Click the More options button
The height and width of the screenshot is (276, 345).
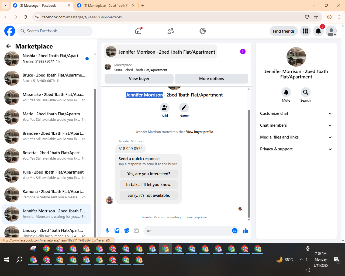[212, 79]
